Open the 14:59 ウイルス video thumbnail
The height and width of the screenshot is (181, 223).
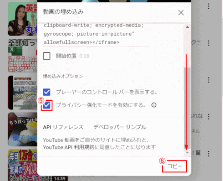23,165
